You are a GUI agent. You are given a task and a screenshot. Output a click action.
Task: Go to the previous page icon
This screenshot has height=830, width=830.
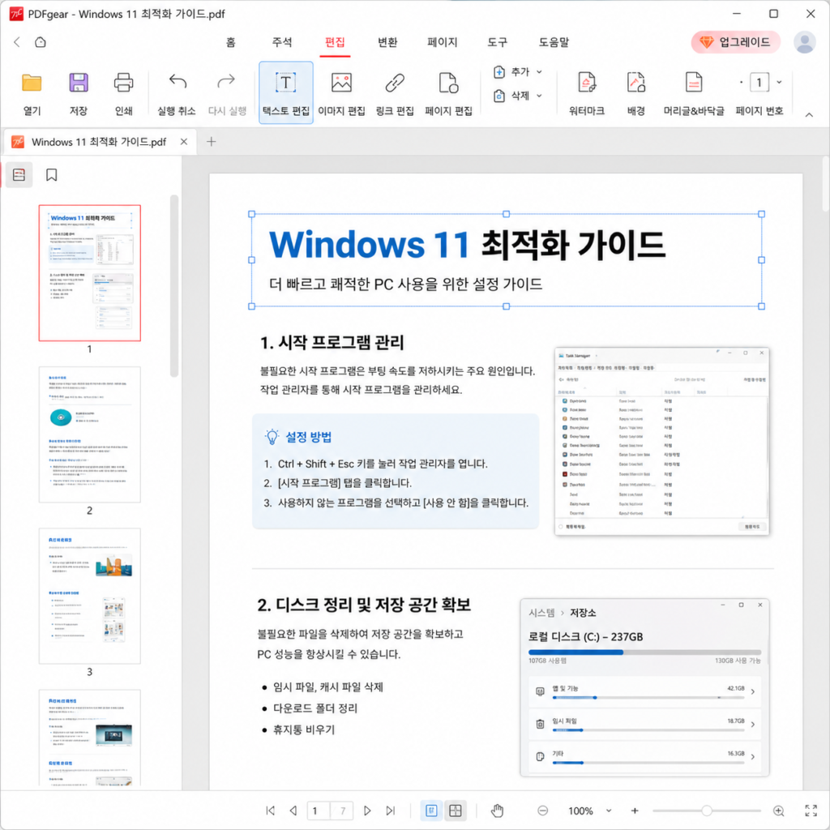(293, 811)
